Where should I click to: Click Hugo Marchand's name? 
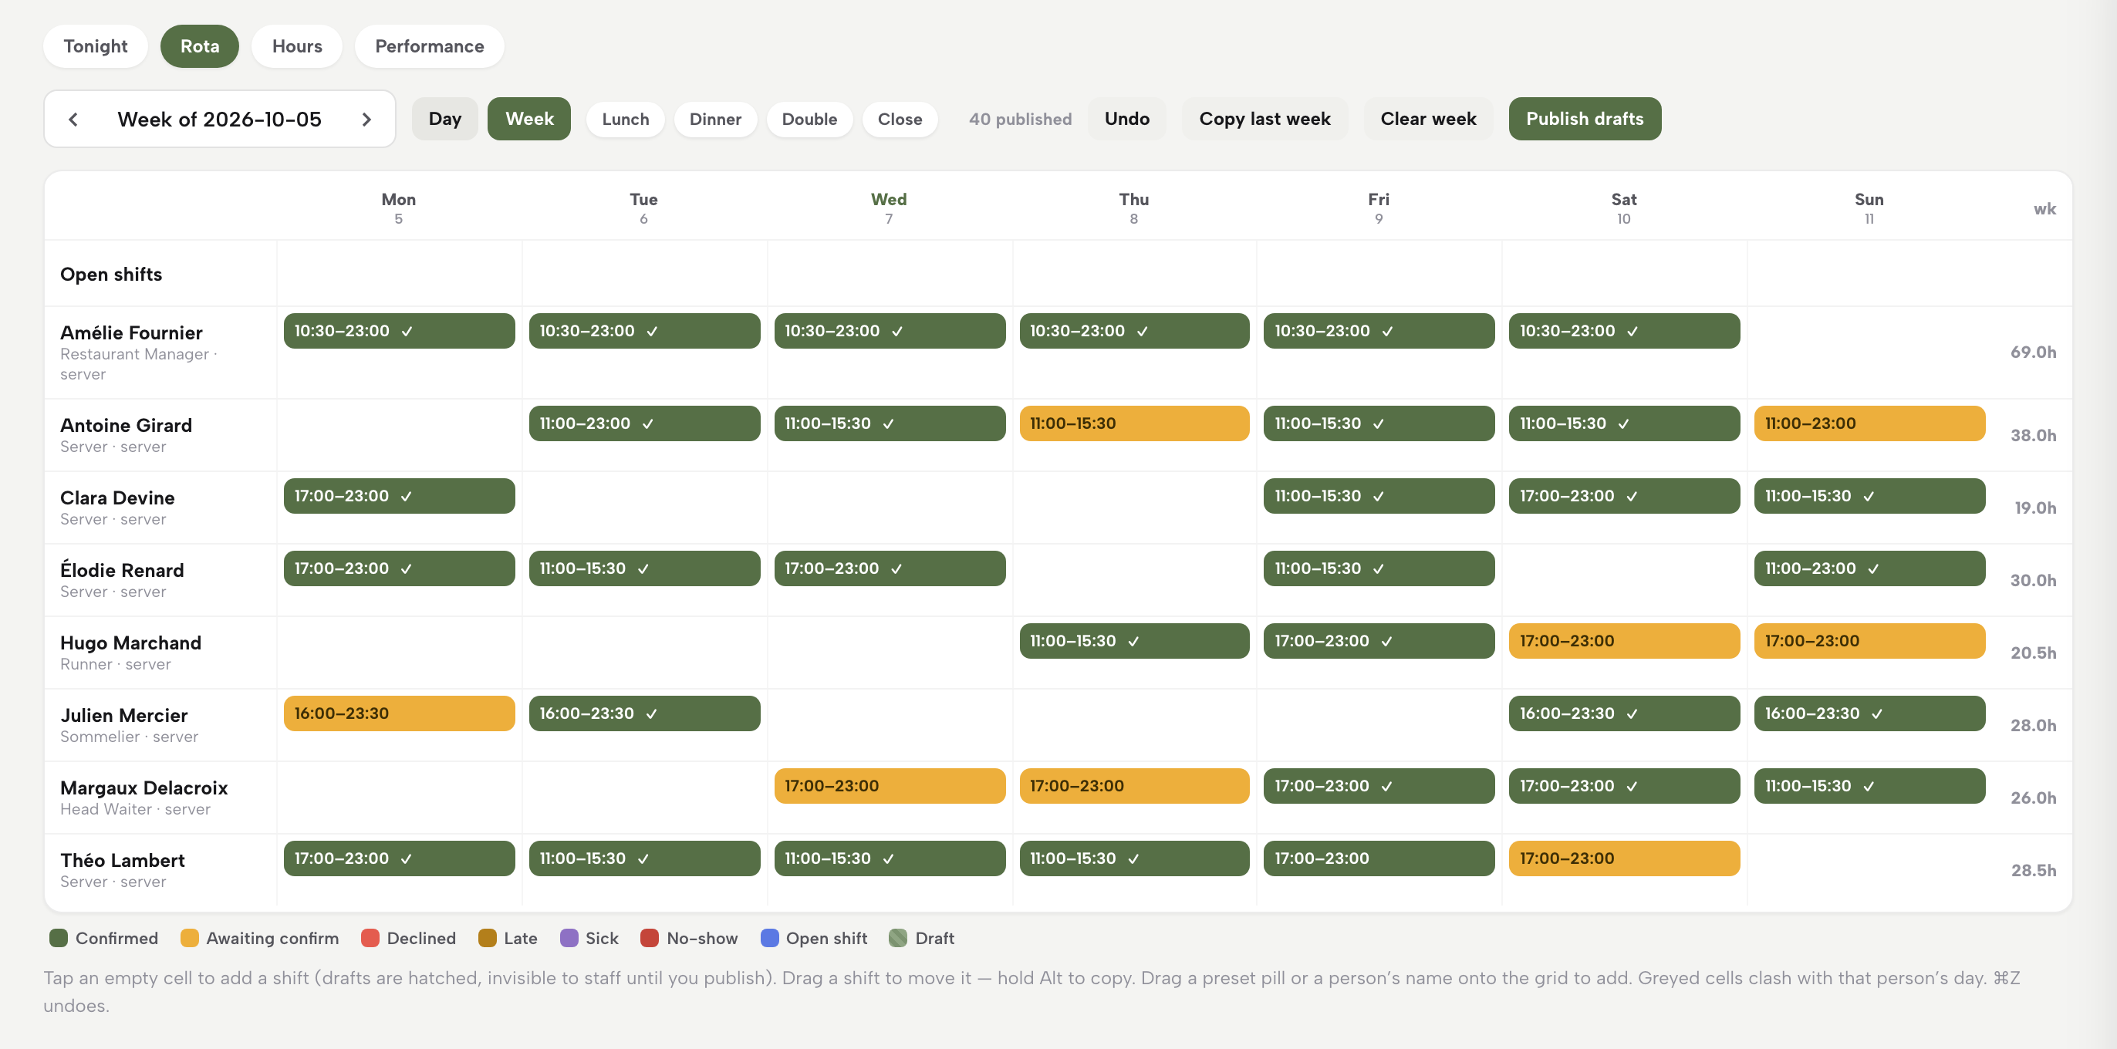tap(130, 643)
